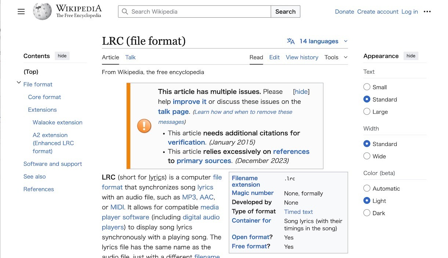Choose Automatic color mode
448x258 pixels.
[366, 188]
